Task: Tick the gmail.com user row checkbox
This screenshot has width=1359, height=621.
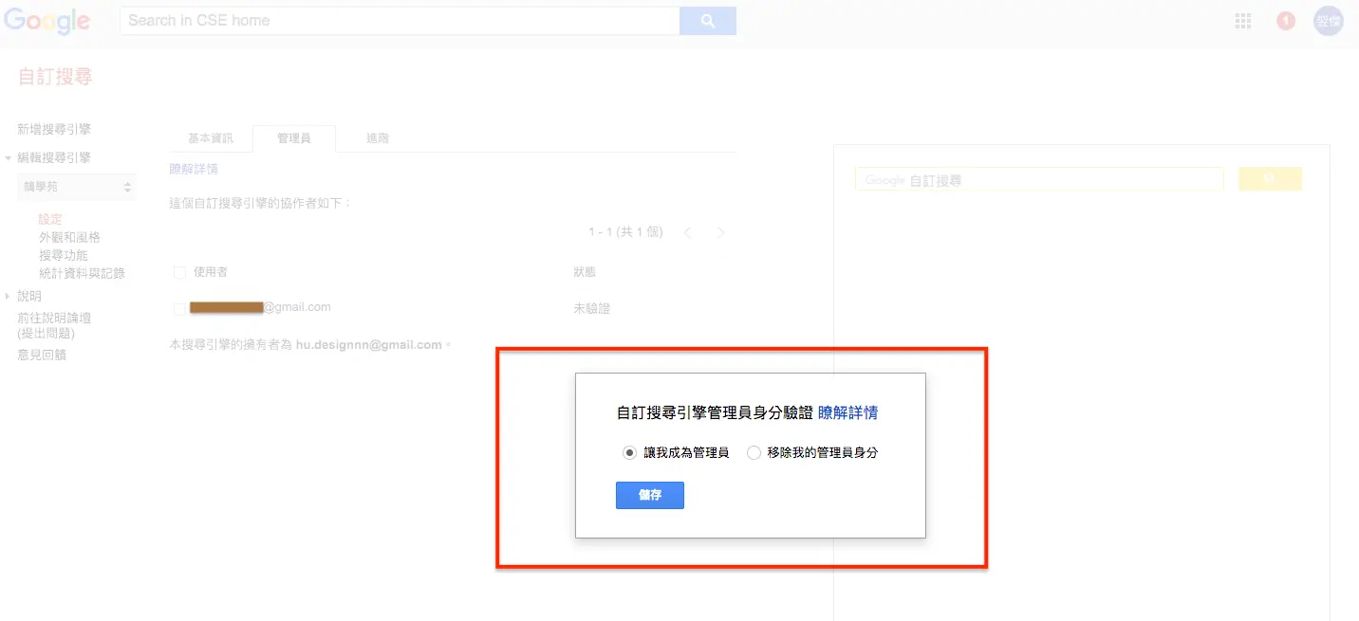Action: pyautogui.click(x=179, y=309)
